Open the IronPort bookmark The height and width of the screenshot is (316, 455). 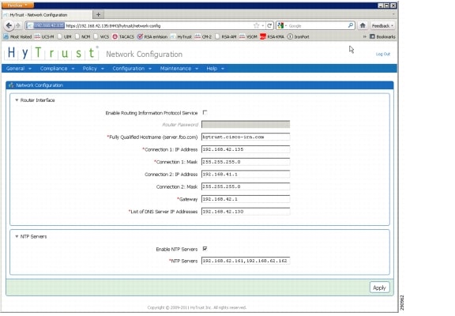[299, 37]
